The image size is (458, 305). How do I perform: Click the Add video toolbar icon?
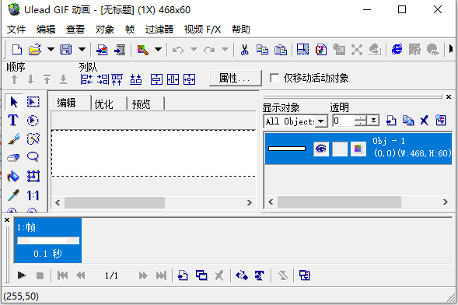[x=120, y=50]
